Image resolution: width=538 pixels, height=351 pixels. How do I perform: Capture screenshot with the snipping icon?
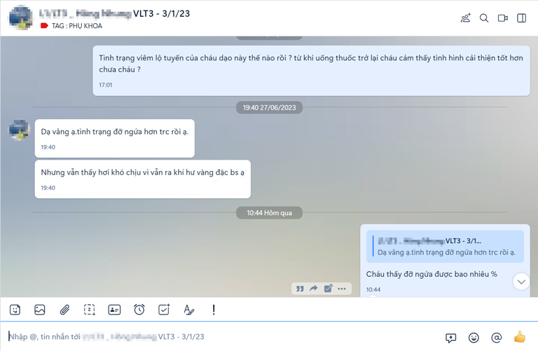coord(89,310)
